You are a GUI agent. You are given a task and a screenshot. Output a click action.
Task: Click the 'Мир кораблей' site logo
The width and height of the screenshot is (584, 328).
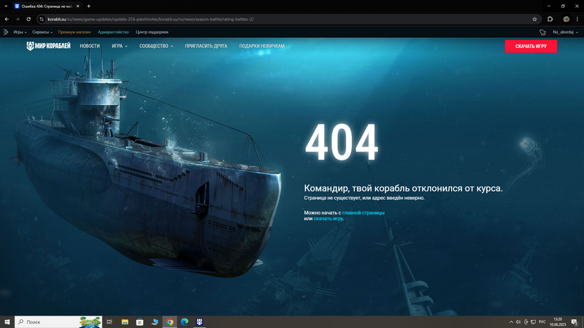[48, 46]
